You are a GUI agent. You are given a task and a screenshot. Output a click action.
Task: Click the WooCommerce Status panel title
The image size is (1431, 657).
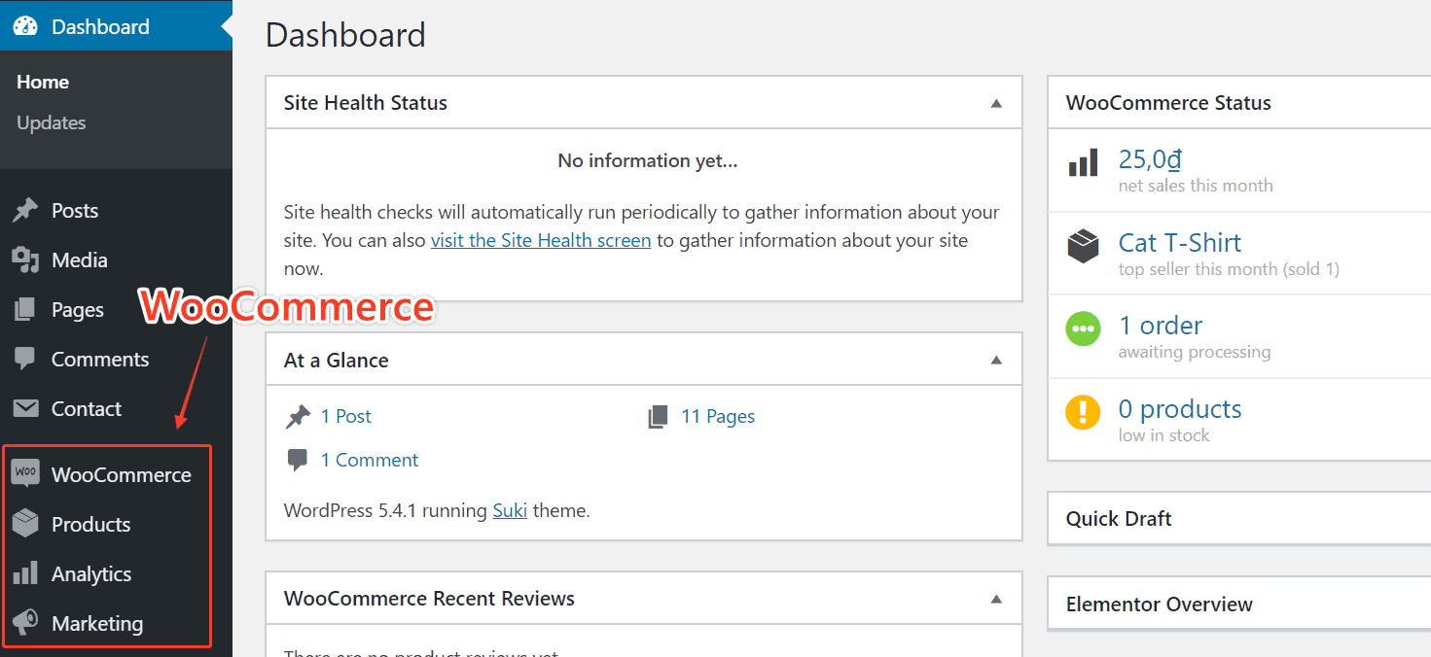[1168, 103]
